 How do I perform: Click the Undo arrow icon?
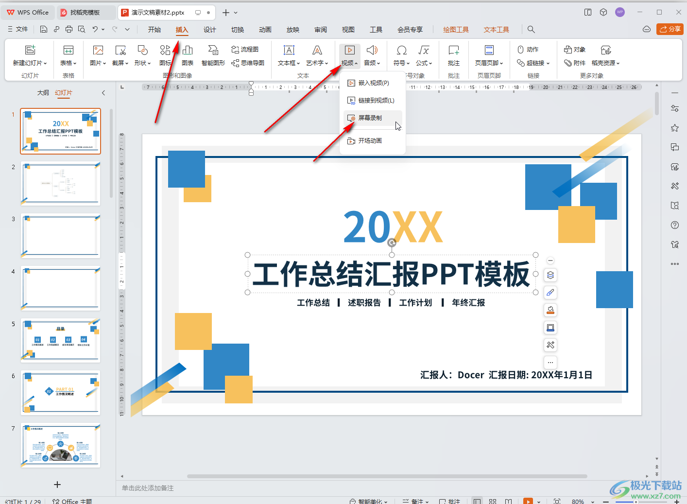[x=95, y=29]
